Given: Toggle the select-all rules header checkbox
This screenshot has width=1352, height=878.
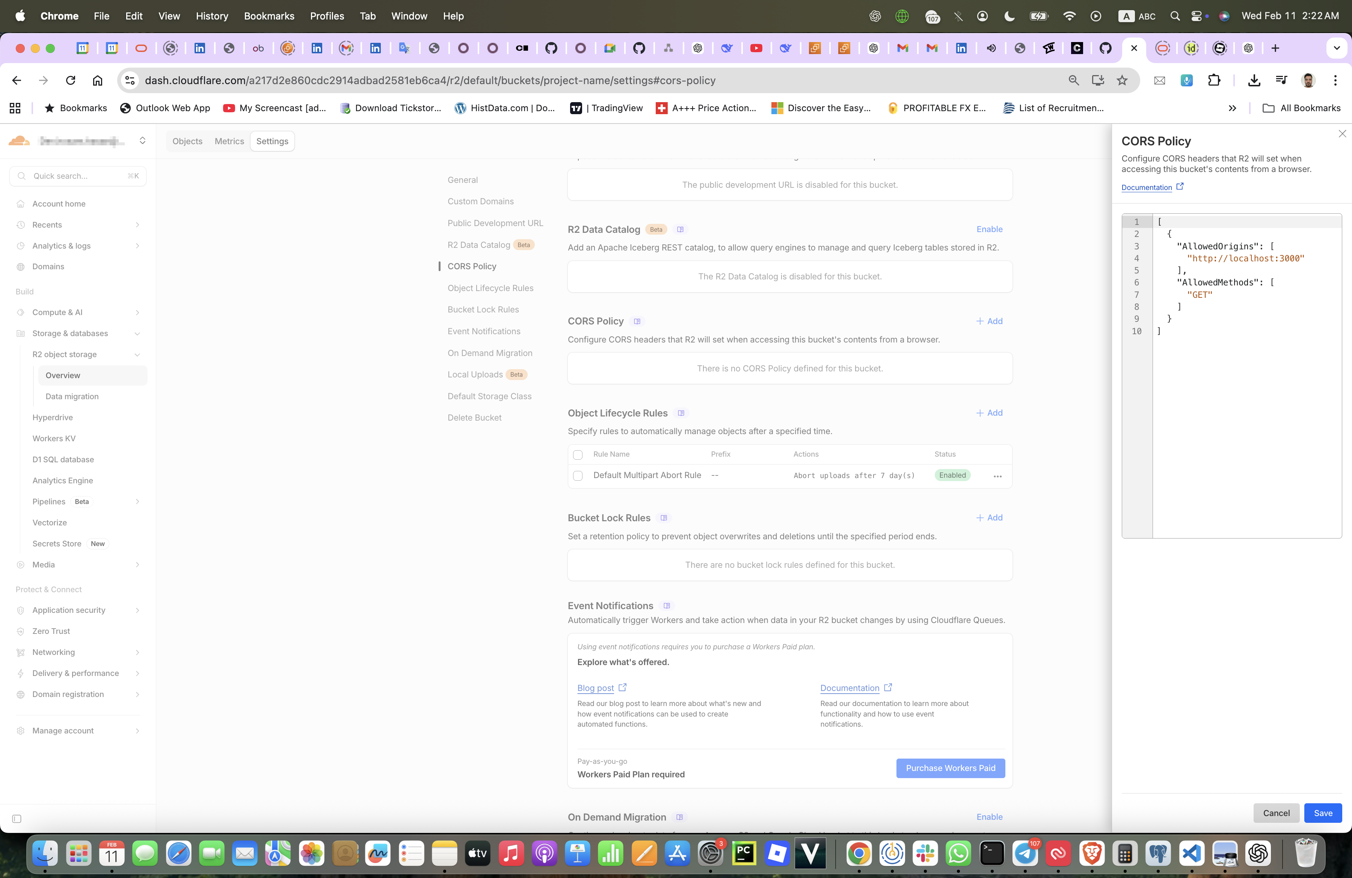Looking at the screenshot, I should point(578,455).
